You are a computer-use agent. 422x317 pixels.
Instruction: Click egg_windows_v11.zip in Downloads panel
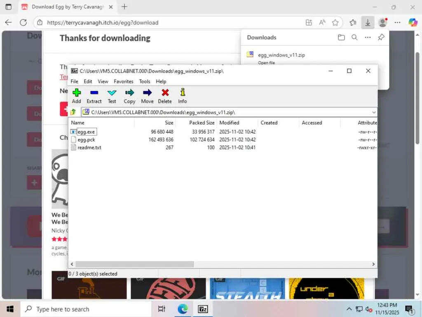[x=281, y=55]
